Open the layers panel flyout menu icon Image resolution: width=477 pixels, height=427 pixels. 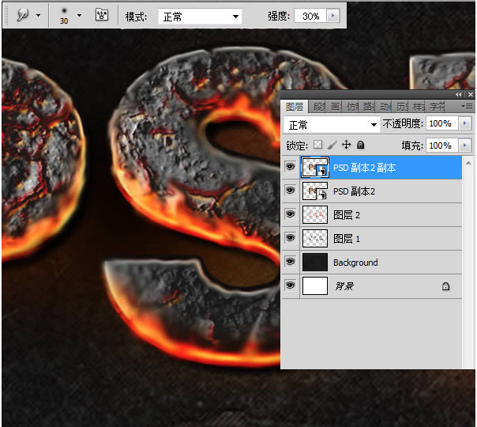(x=468, y=106)
